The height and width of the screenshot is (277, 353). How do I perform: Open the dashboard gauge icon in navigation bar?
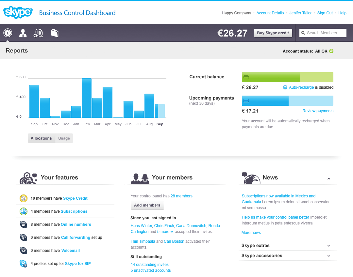tap(8, 33)
